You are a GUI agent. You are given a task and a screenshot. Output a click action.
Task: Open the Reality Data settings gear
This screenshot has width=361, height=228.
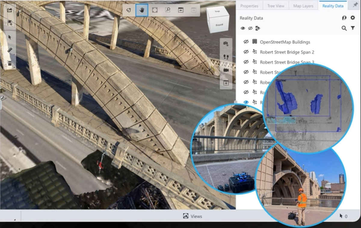tap(353, 18)
